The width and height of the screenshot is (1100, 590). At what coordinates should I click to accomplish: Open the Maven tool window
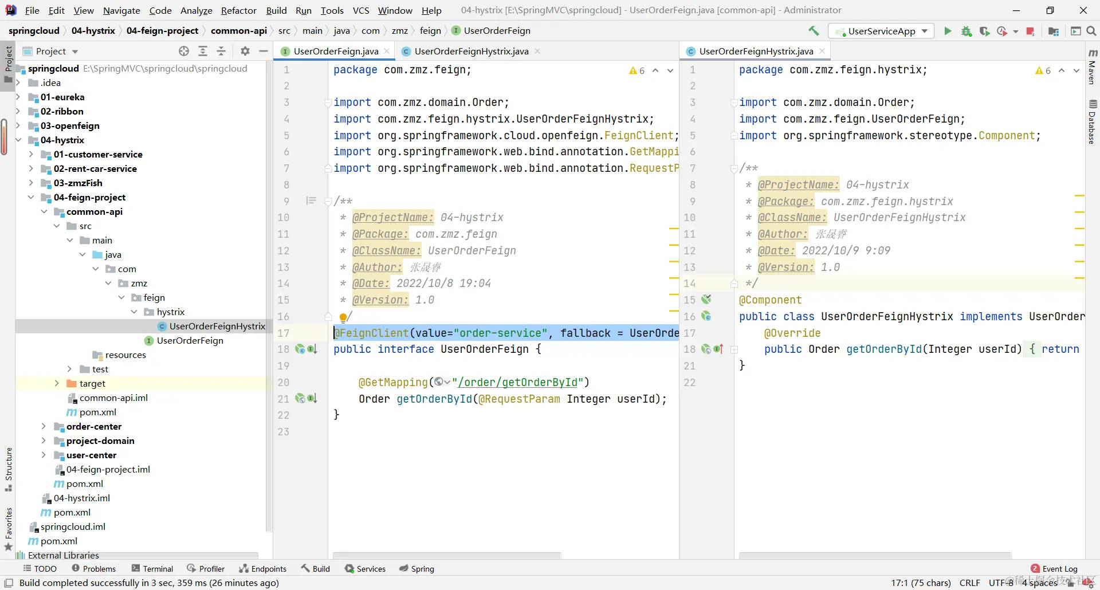point(1092,67)
